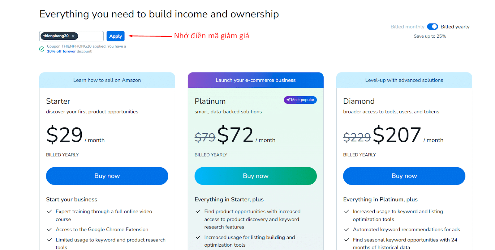Click the Most popular sparkle badge
Image resolution: width=495 pixels, height=250 pixels.
(x=300, y=100)
